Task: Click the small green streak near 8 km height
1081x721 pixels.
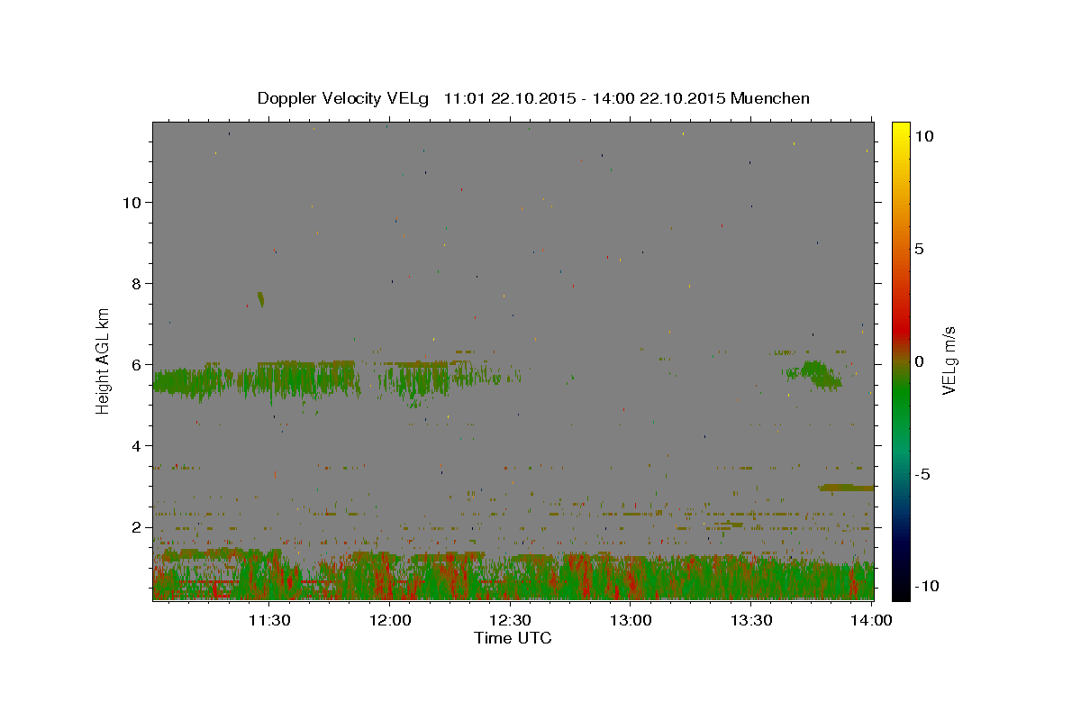Action: pyautogui.click(x=260, y=299)
